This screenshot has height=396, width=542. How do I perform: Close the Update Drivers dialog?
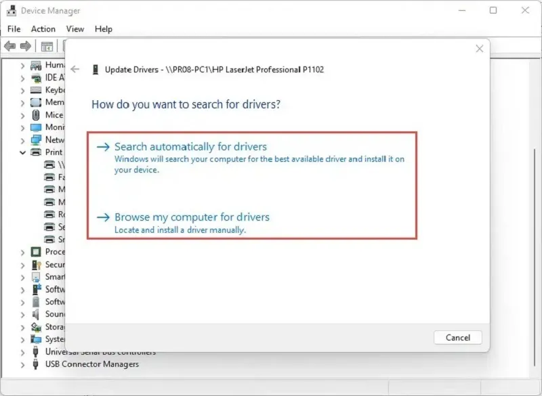pos(479,49)
